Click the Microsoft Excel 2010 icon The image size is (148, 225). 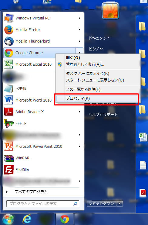pos(9,64)
